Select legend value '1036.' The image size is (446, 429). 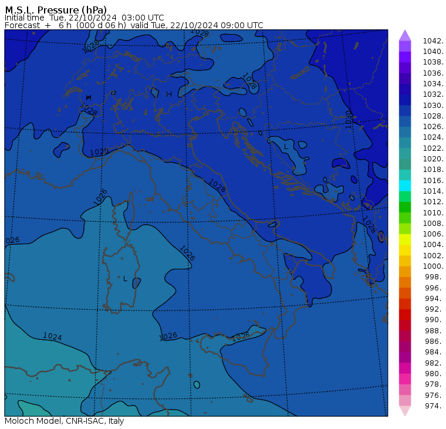coord(433,73)
